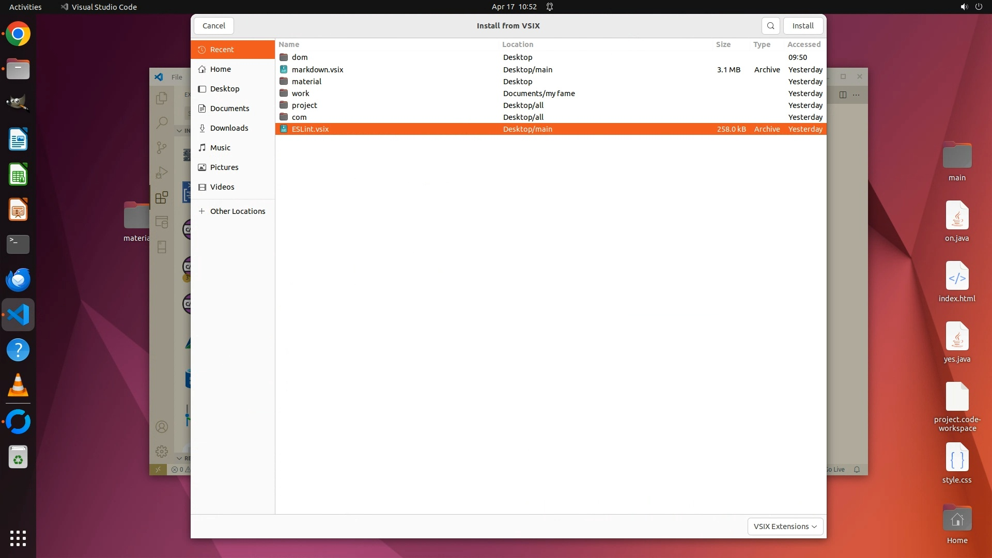This screenshot has width=992, height=558.
Task: Select the ESLint.vsix file row
Action: 310,129
